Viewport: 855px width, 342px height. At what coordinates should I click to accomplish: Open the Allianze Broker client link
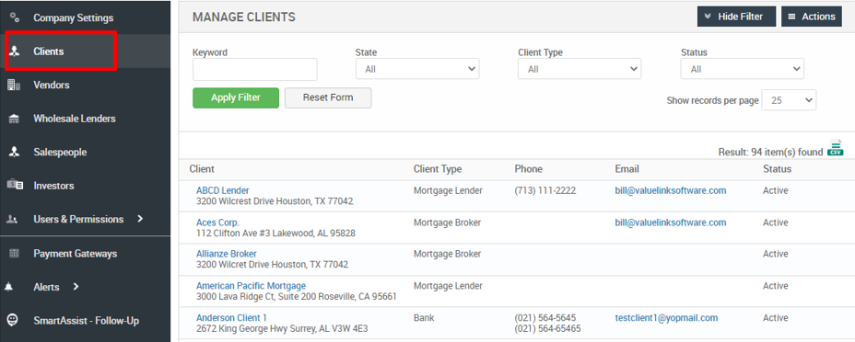pyautogui.click(x=227, y=254)
